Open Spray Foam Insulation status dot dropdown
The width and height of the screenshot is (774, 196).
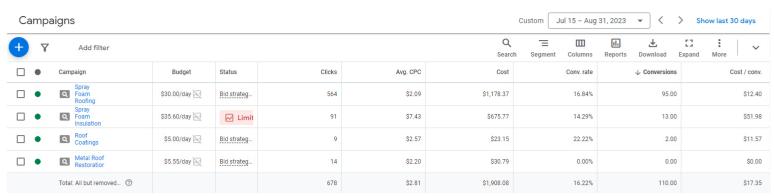click(x=37, y=116)
